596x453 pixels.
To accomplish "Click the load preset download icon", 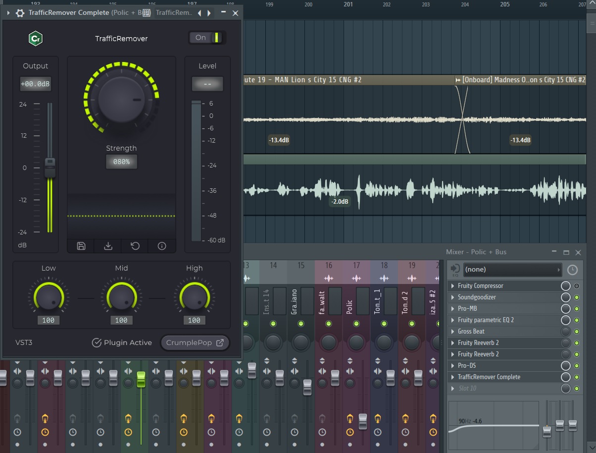I will (108, 246).
